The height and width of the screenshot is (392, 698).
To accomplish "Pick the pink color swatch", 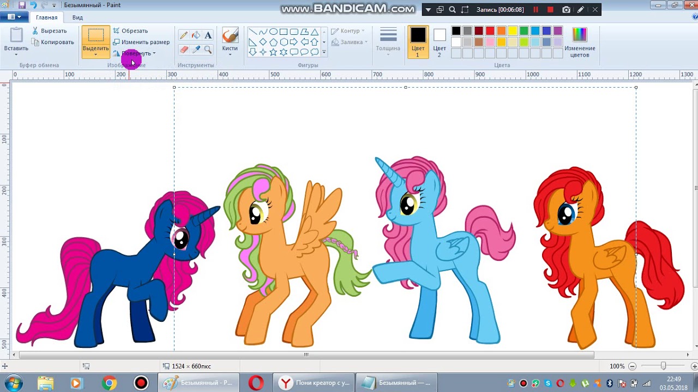I will coord(490,42).
